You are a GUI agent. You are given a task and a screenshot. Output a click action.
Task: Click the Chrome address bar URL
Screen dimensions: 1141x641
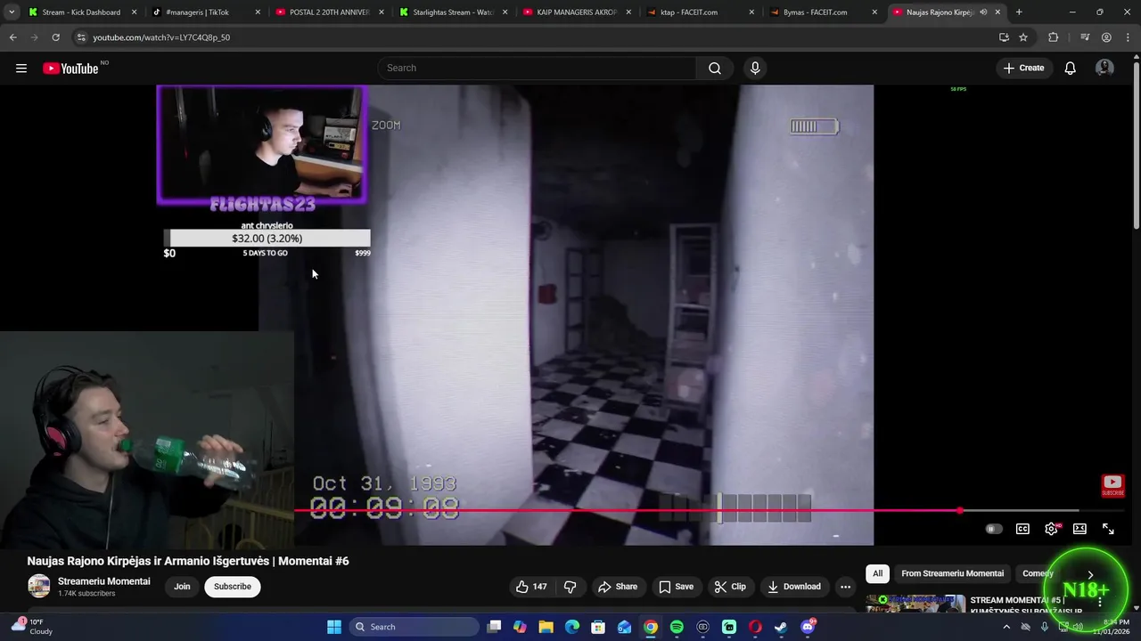[x=161, y=37]
